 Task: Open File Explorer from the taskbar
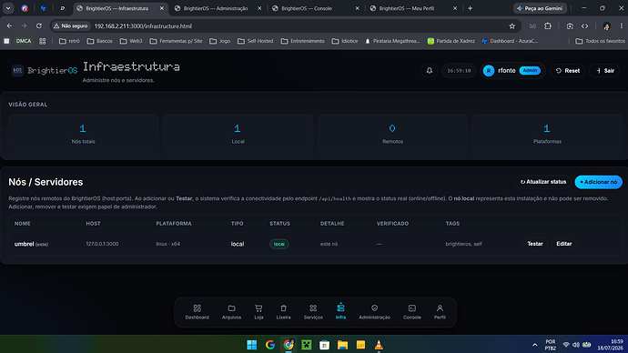click(x=342, y=345)
